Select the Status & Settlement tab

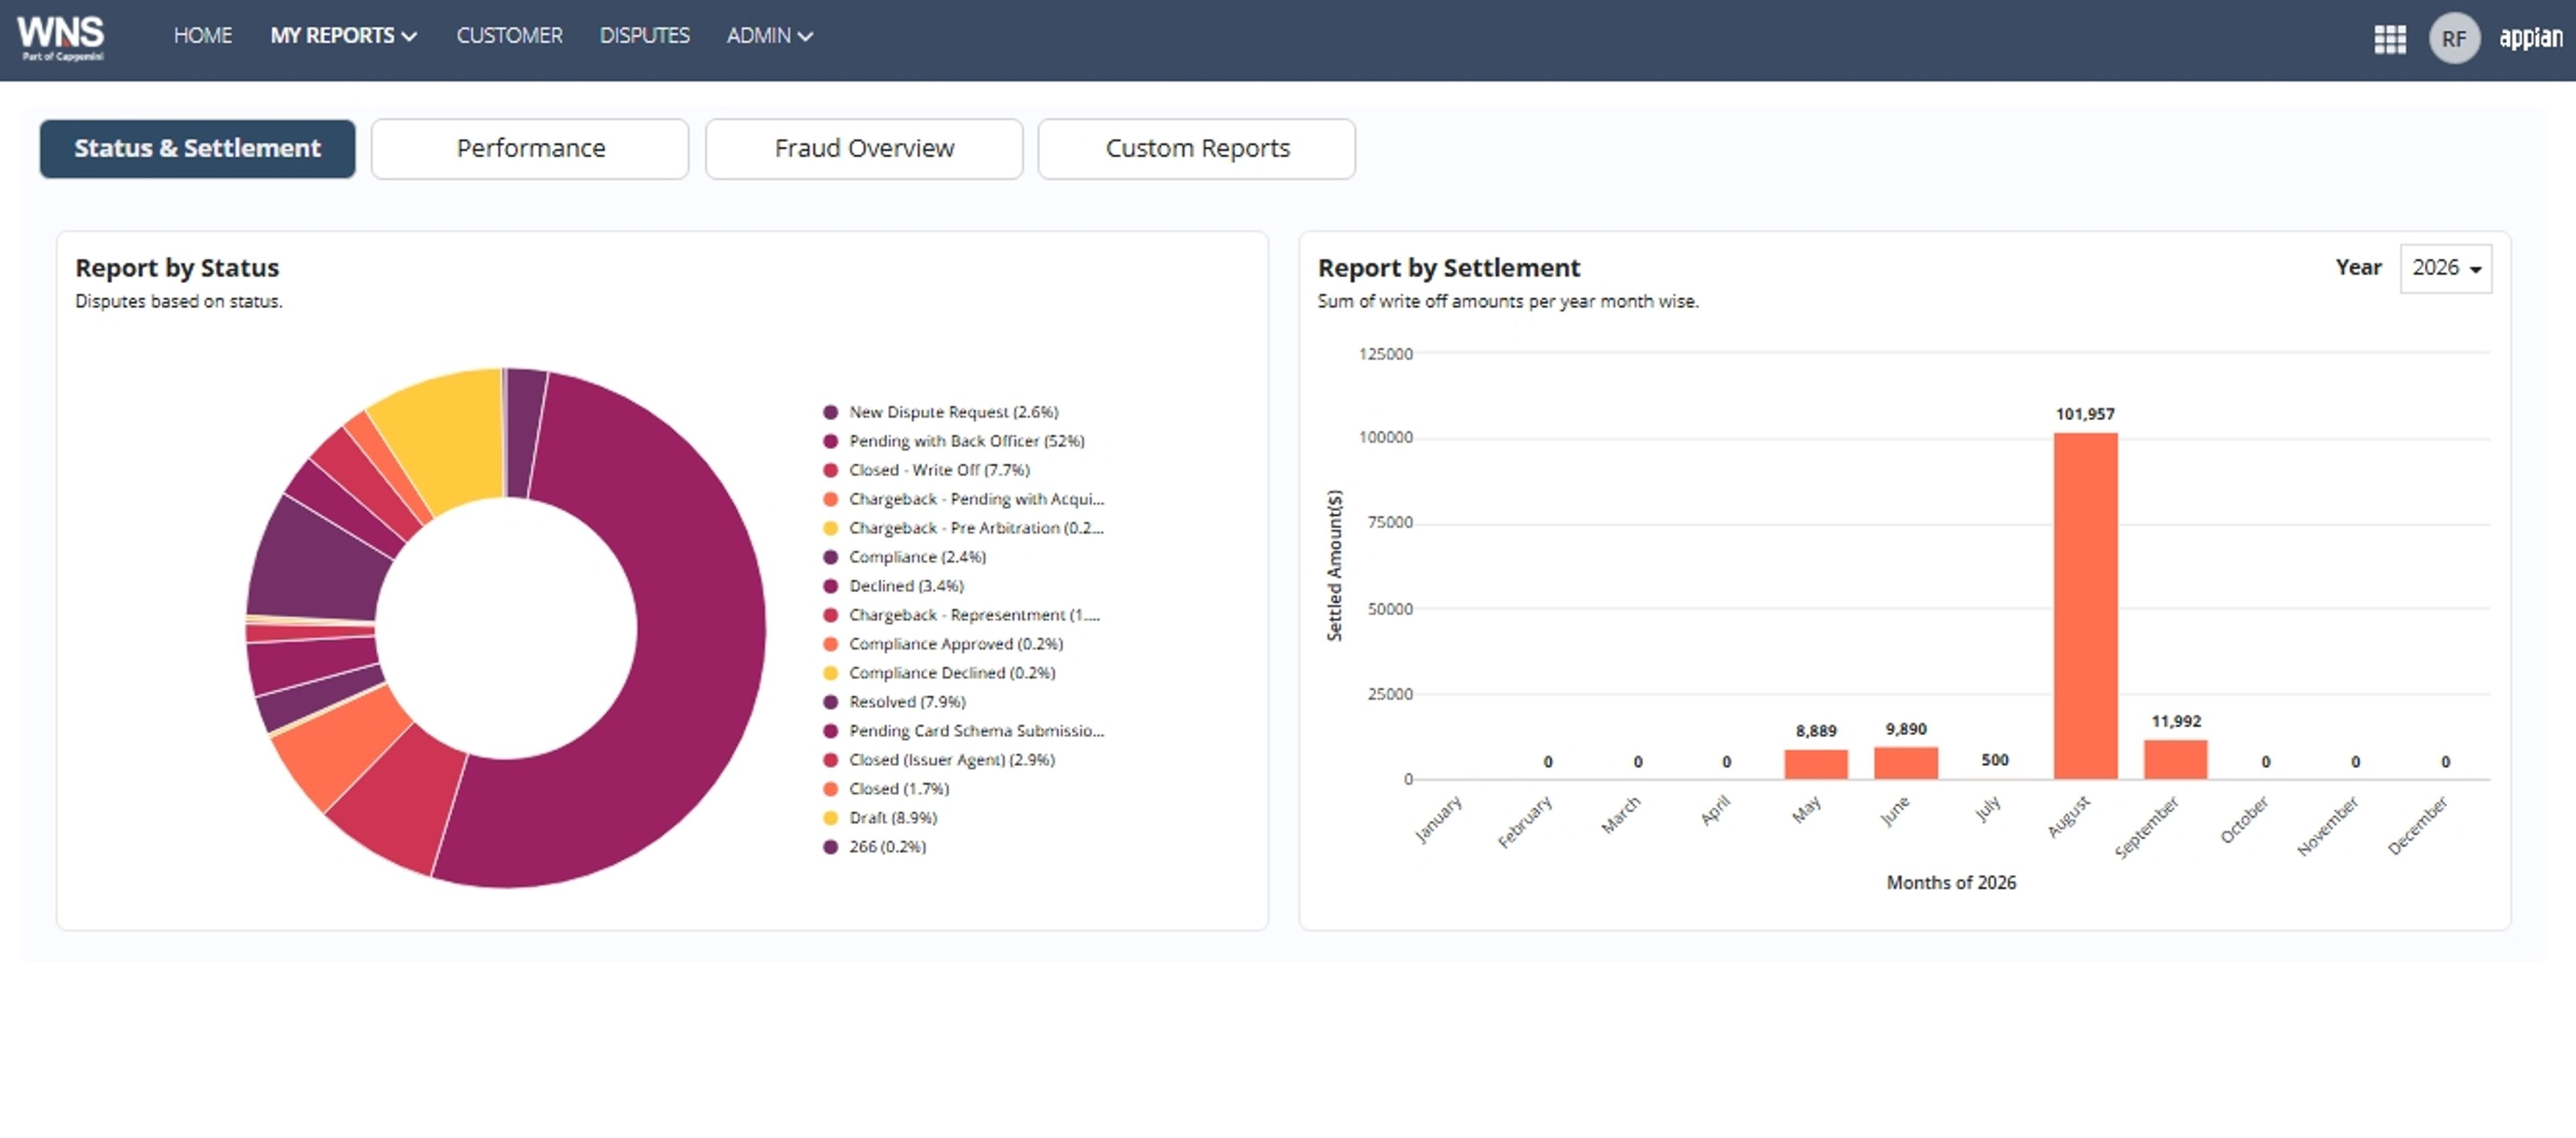pyautogui.click(x=197, y=149)
